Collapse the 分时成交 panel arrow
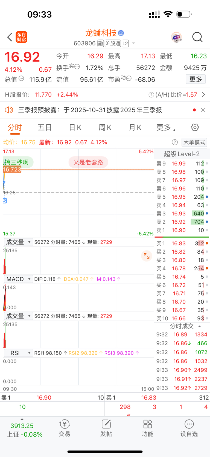This screenshot has height=457, width=210. tap(199, 326)
